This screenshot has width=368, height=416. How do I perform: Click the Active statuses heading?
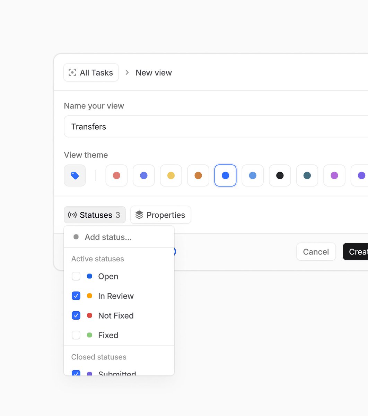coord(98,259)
